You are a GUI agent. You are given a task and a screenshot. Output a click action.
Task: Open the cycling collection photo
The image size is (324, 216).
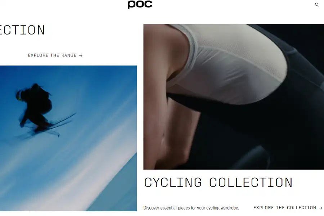[x=234, y=97]
